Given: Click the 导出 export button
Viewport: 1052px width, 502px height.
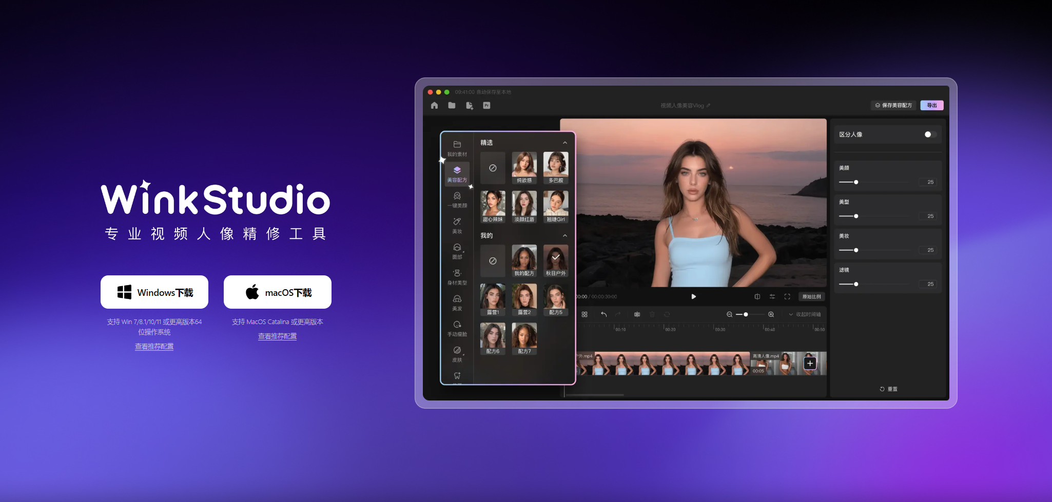Looking at the screenshot, I should coord(932,105).
